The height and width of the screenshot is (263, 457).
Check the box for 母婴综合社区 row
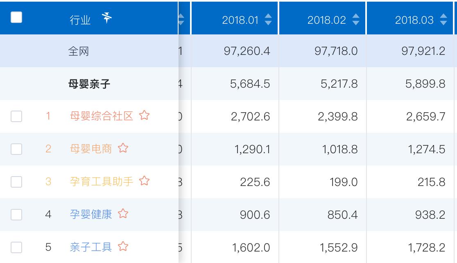point(16,116)
